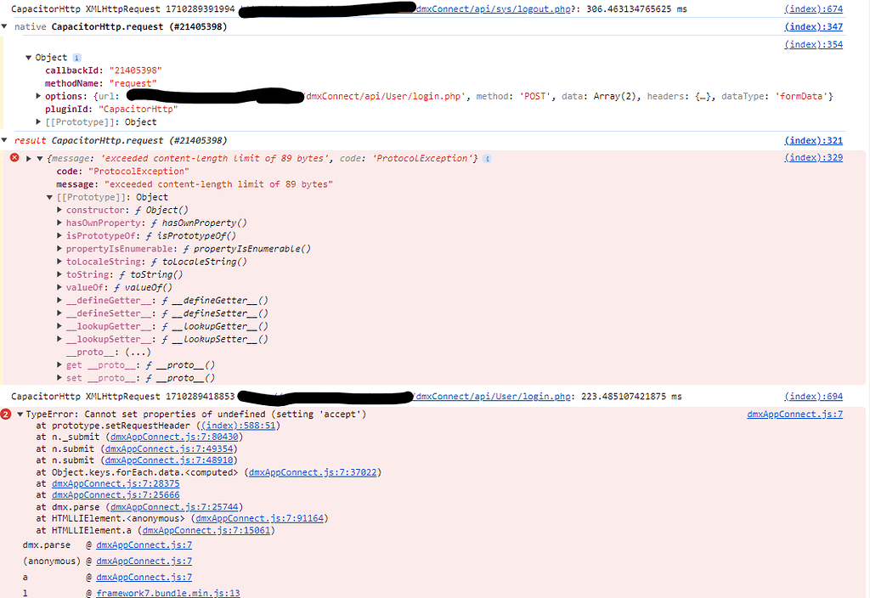Click the info icon next to Object
Image resolution: width=870 pixels, height=598 pixels.
point(77,58)
